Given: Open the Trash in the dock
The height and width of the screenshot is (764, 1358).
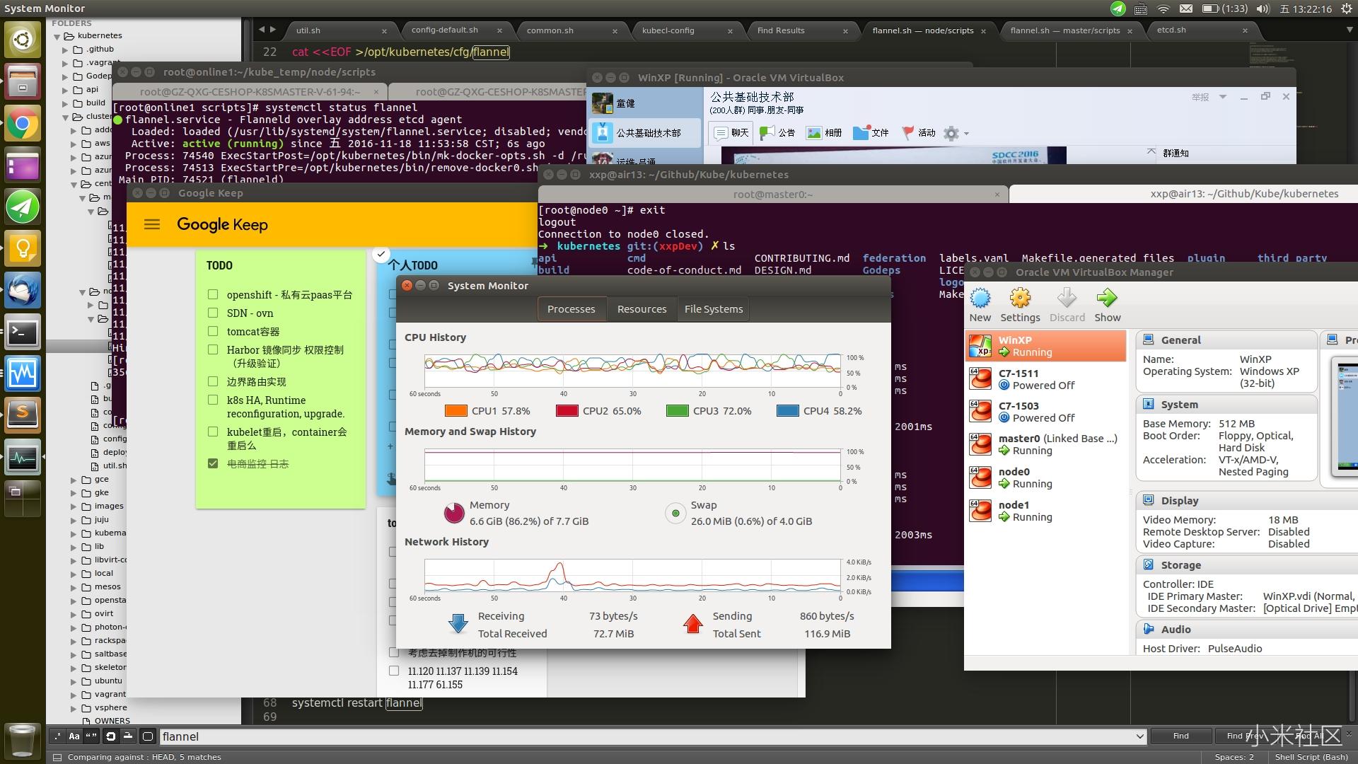Looking at the screenshot, I should (x=23, y=741).
